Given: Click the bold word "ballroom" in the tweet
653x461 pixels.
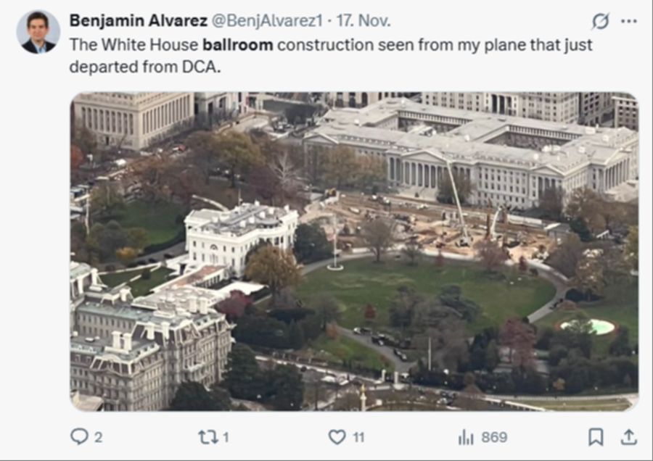Looking at the screenshot, I should click(238, 45).
